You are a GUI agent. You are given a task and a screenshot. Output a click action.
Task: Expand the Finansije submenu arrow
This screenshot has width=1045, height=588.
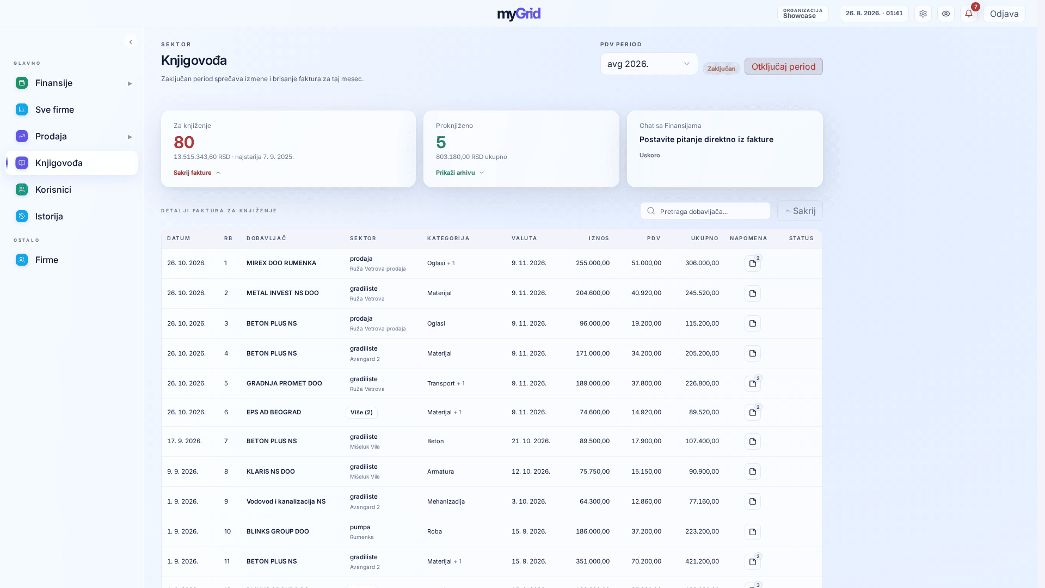click(130, 83)
